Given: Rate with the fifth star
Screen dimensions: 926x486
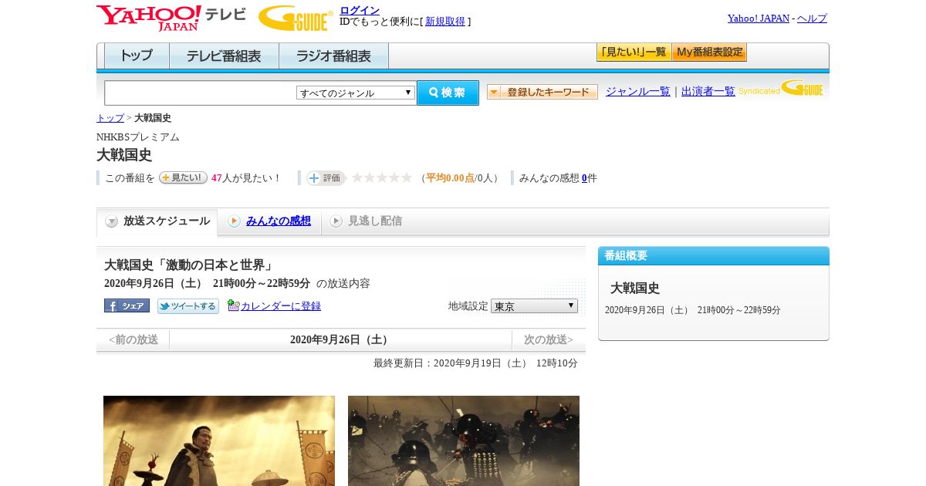Looking at the screenshot, I should pos(406,177).
